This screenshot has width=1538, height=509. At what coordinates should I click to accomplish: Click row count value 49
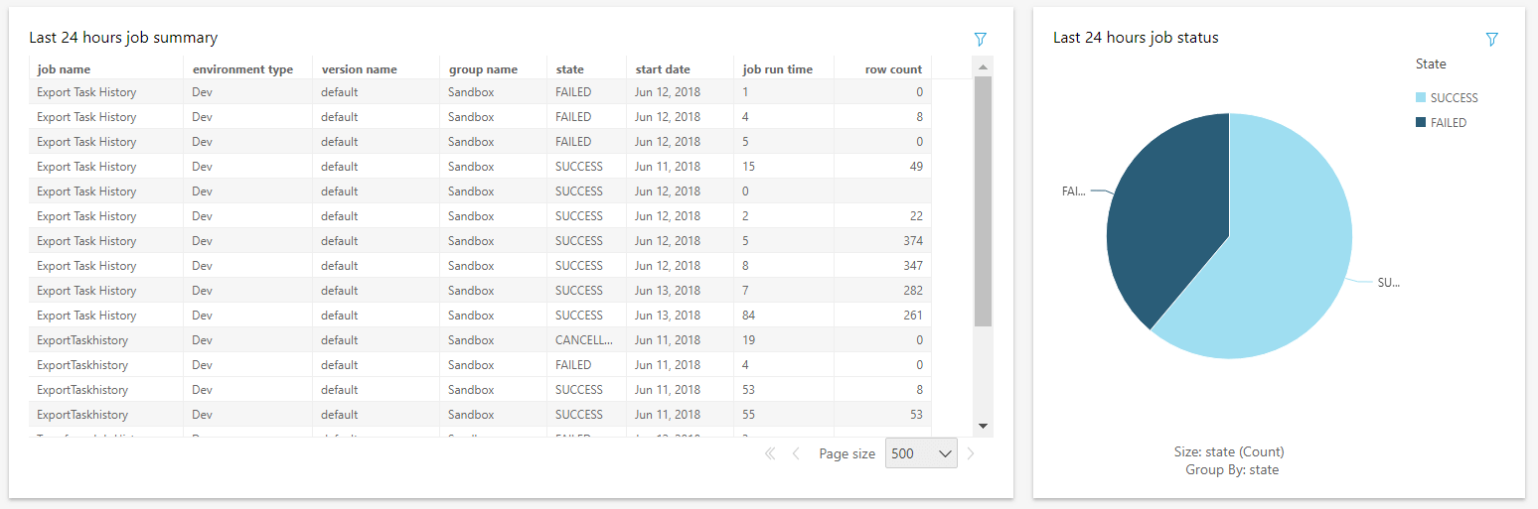coord(916,167)
